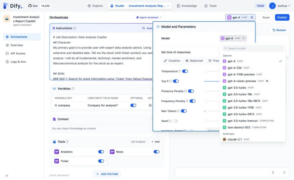This screenshot has width=294, height=180.
Task: Expand the gpt-4 model dropdown
Action: point(233,38)
